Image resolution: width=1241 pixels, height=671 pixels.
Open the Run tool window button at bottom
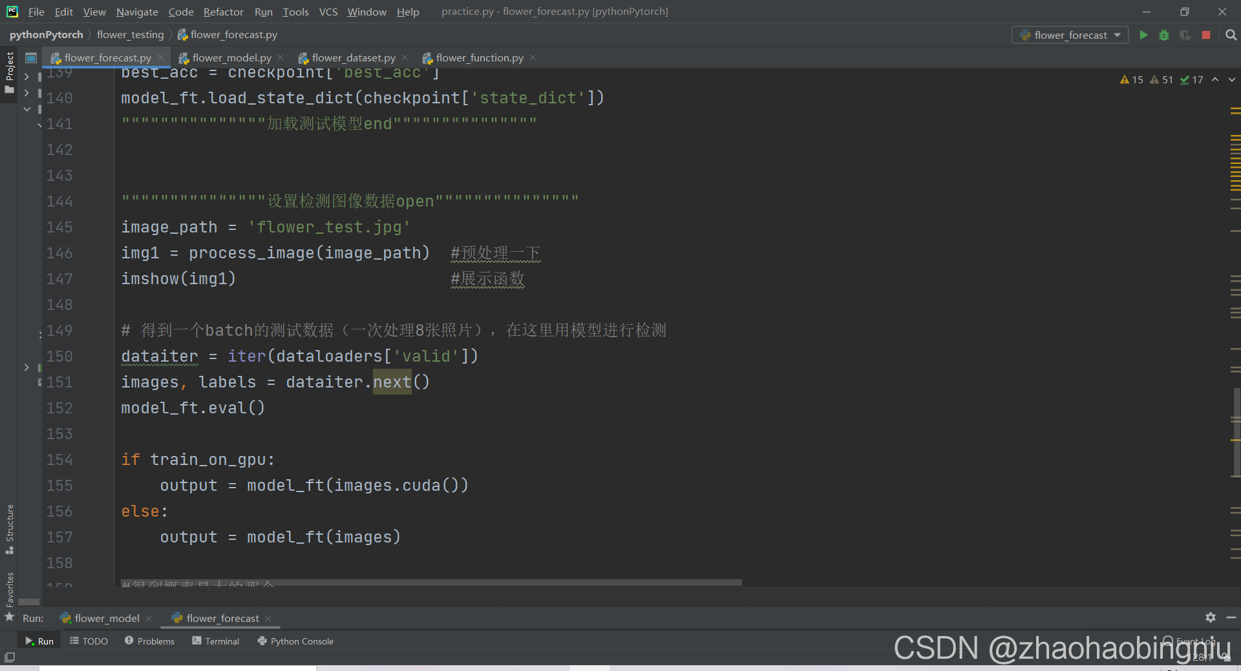(x=39, y=641)
